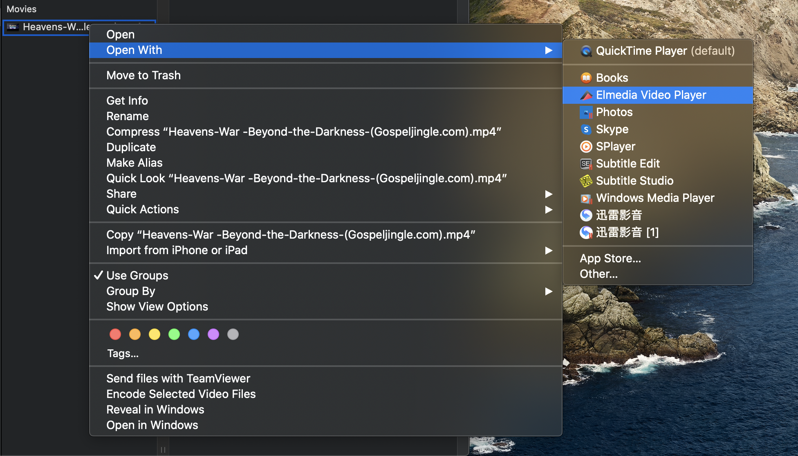Click the Subtitle Edit app icon
The height and width of the screenshot is (456, 798).
pos(586,164)
